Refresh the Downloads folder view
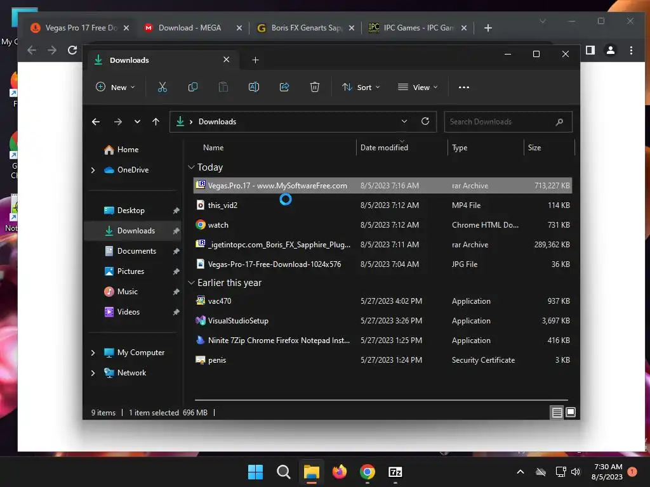The width and height of the screenshot is (650, 487). tap(425, 121)
